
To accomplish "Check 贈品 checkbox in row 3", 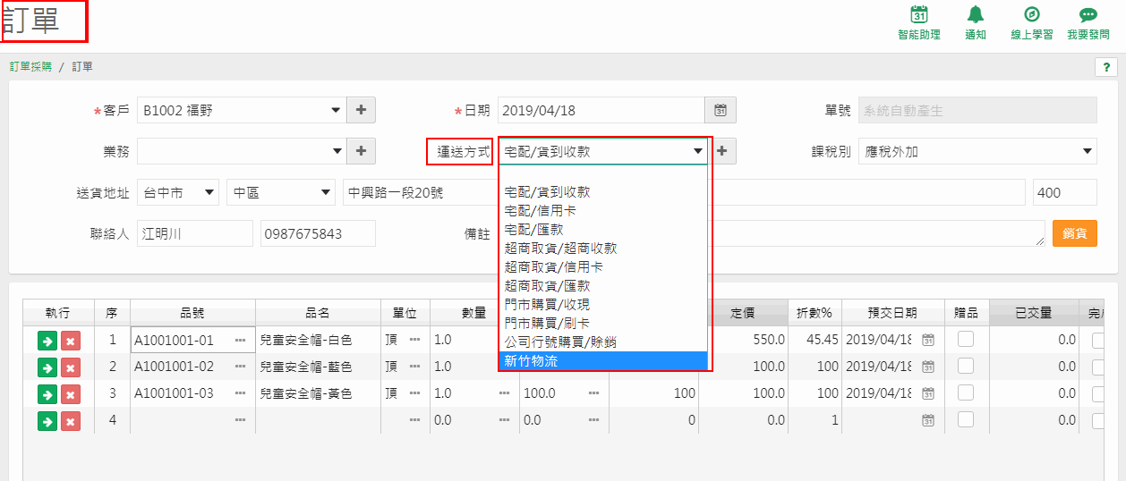I will (966, 393).
